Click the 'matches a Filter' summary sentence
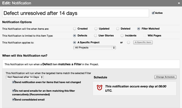The height and width of the screenshot is (108, 182). coord(52,64)
